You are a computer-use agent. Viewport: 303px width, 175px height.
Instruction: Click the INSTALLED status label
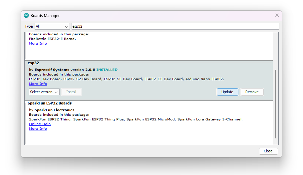[107, 70]
